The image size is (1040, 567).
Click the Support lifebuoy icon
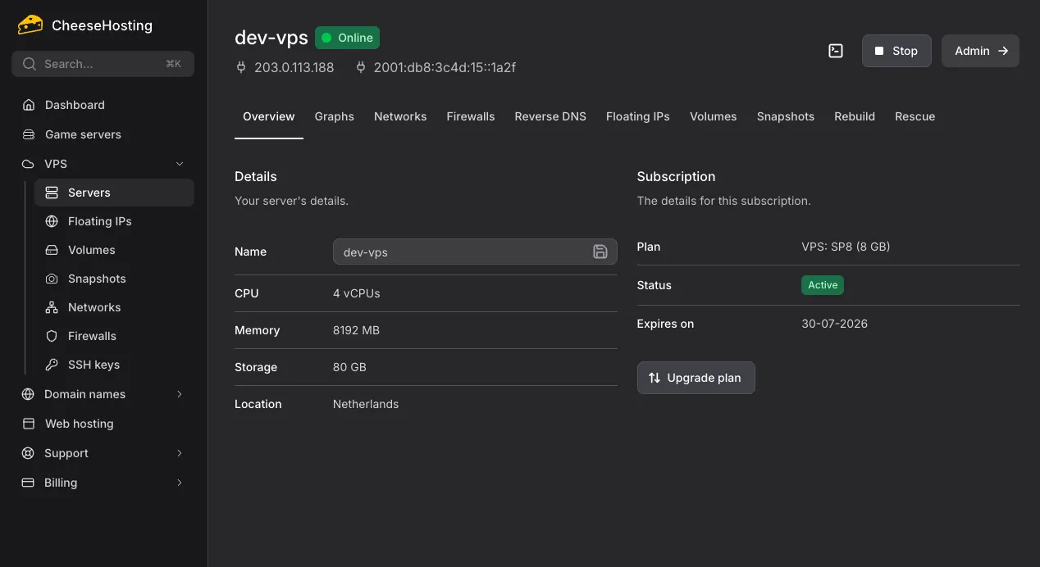tap(28, 453)
